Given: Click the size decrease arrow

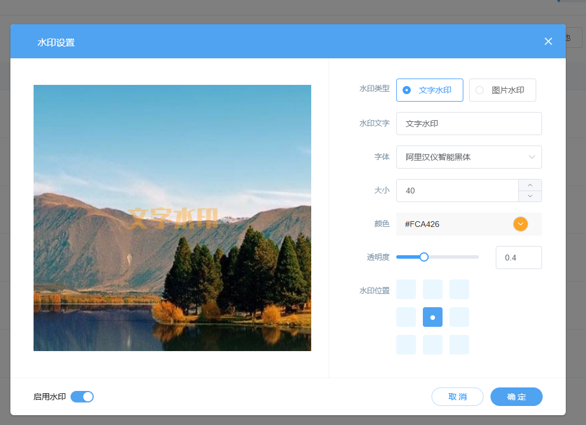Looking at the screenshot, I should (x=530, y=196).
